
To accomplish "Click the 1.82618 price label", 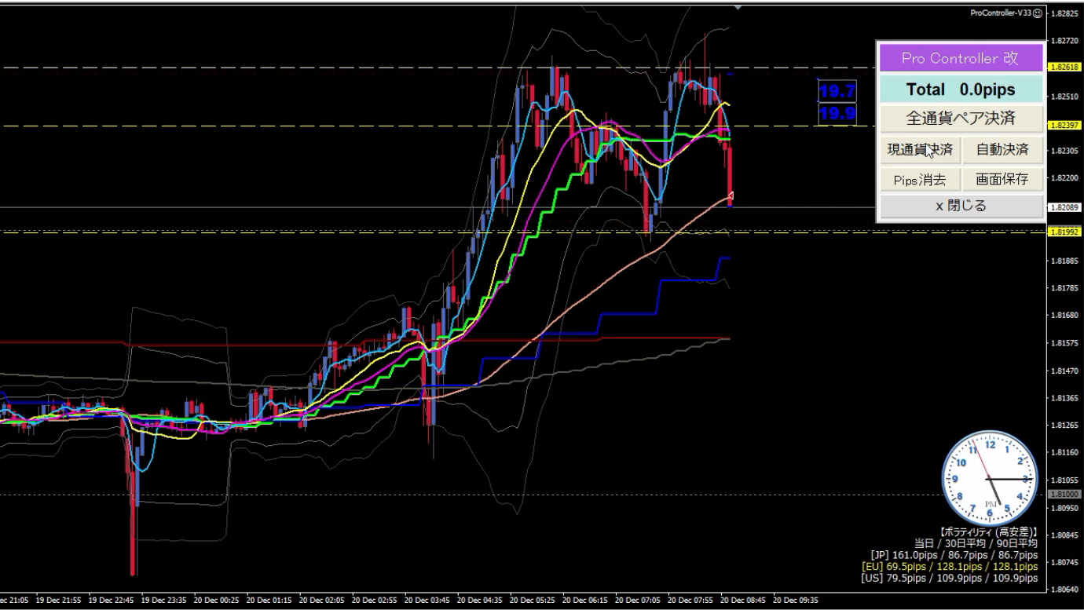I will [x=1065, y=68].
